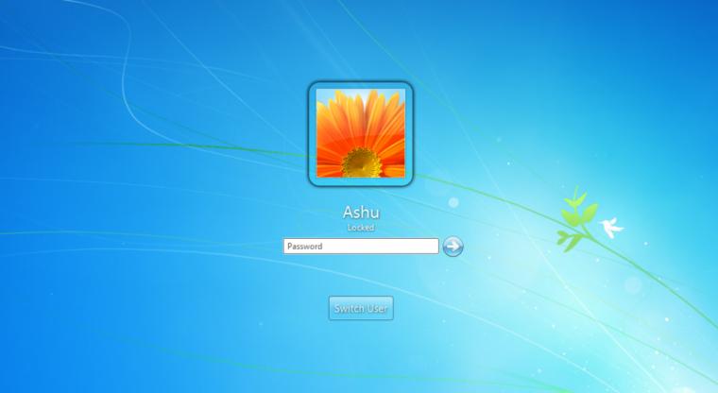Click the Ashu username label
The width and height of the screenshot is (718, 393).
360,213
